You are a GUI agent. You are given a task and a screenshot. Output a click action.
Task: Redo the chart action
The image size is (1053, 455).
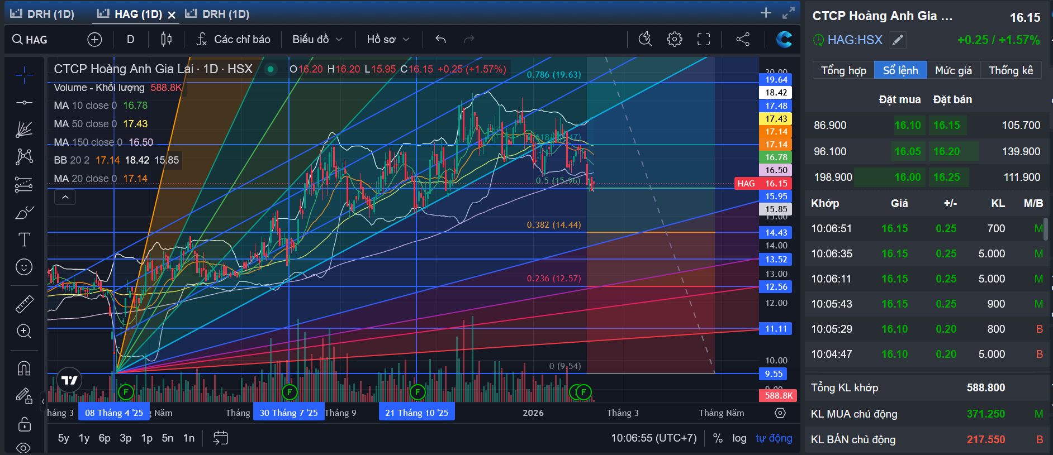click(469, 39)
